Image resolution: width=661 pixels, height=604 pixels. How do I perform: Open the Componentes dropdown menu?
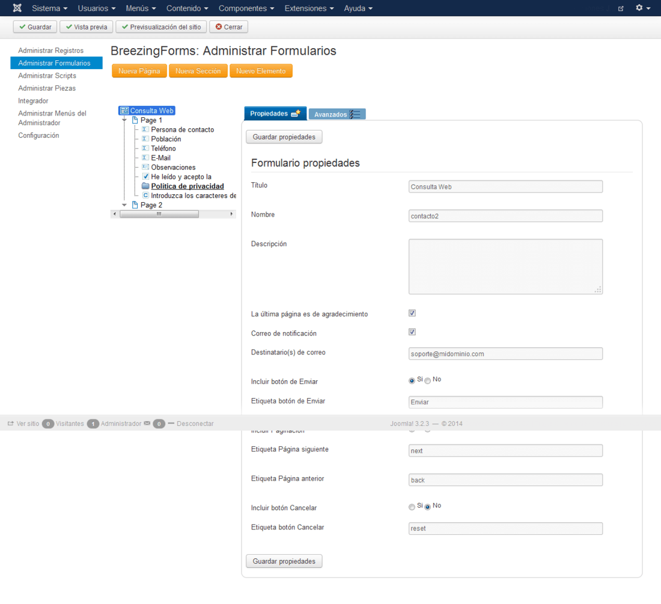[x=246, y=8]
